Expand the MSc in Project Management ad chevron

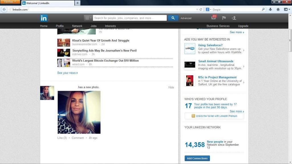[x=244, y=82]
